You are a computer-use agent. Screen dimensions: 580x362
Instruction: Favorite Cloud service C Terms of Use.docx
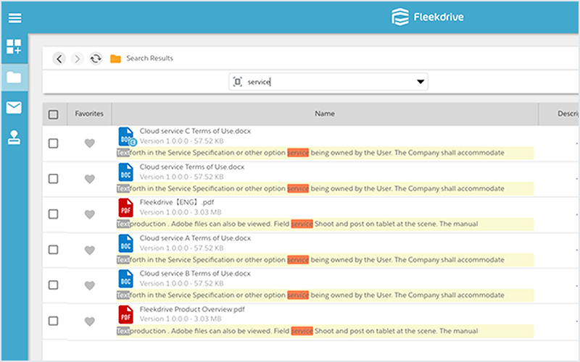point(89,143)
